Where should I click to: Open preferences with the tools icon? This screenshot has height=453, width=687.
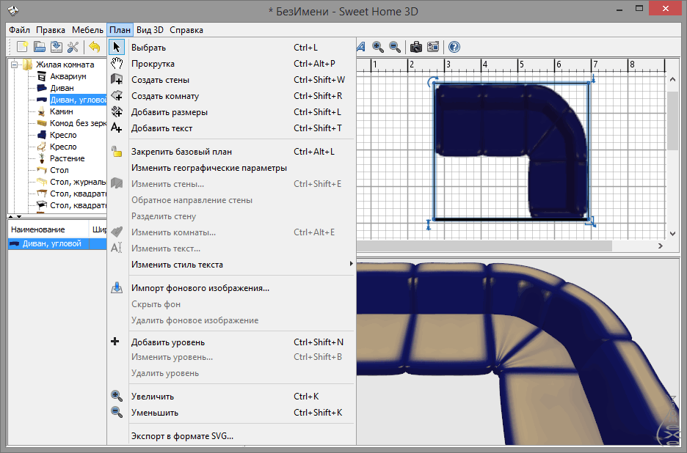(73, 47)
